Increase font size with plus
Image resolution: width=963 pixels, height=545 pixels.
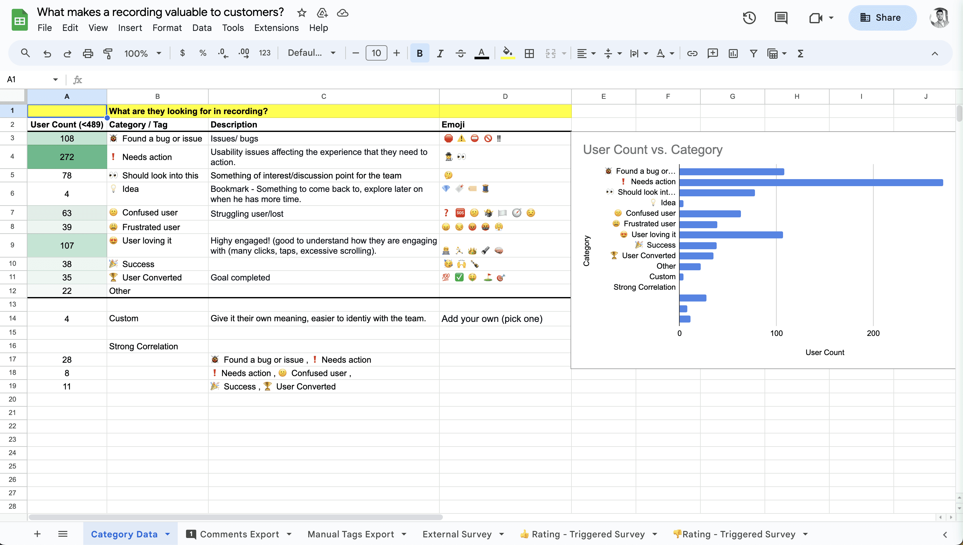tap(396, 53)
